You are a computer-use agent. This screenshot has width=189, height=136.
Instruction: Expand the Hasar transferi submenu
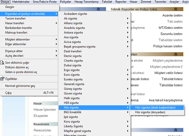[x=56, y=23]
